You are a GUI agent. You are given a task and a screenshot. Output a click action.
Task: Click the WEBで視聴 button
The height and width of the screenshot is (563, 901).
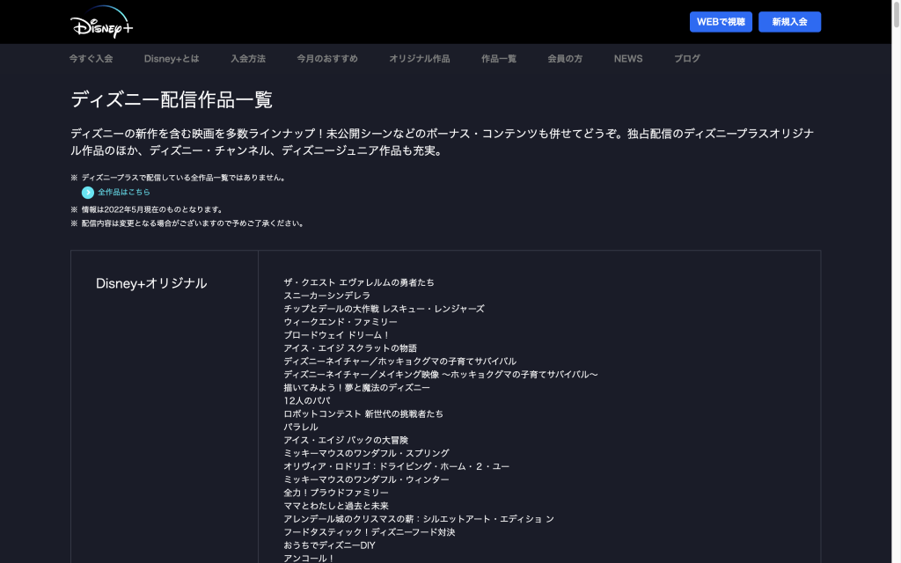(721, 22)
